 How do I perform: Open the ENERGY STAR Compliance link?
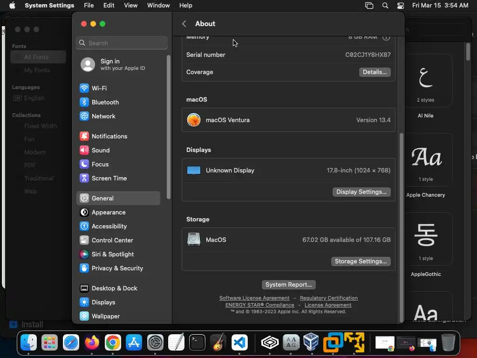259,305
